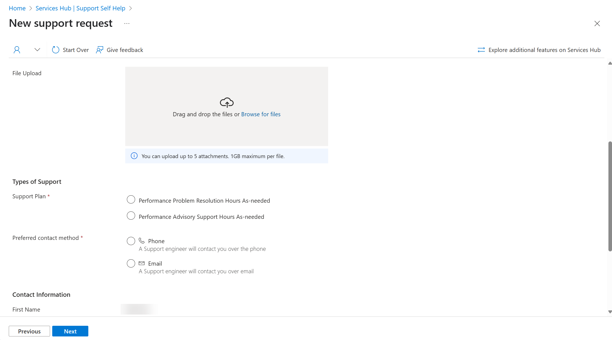Click the phone icon next to Phone option
The width and height of the screenshot is (612, 340).
click(142, 241)
